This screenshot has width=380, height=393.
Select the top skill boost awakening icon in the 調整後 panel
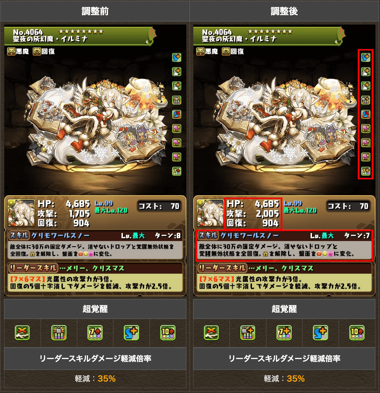point(366,57)
